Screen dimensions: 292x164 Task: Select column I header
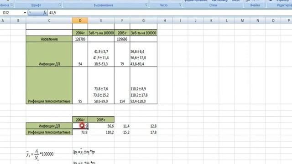point(180,20)
